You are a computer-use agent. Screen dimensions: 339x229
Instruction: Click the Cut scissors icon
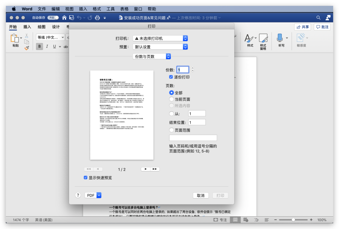[x=27, y=36]
